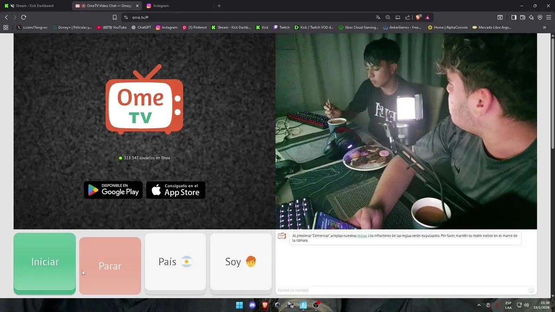Switch to Stream - Kick Dashboard tab
Image resolution: width=555 pixels, height=312 pixels.
coord(35,6)
